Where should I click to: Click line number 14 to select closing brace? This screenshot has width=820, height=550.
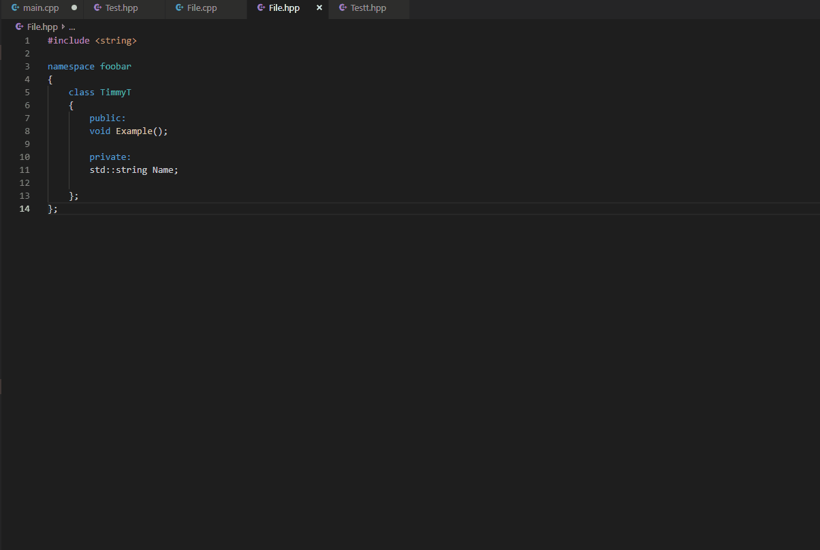coord(25,208)
